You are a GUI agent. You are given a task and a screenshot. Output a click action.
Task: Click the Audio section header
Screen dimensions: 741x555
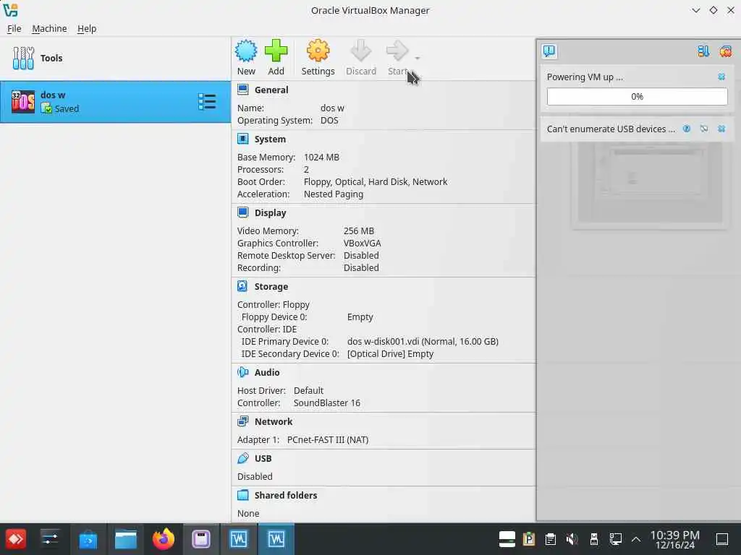click(267, 372)
